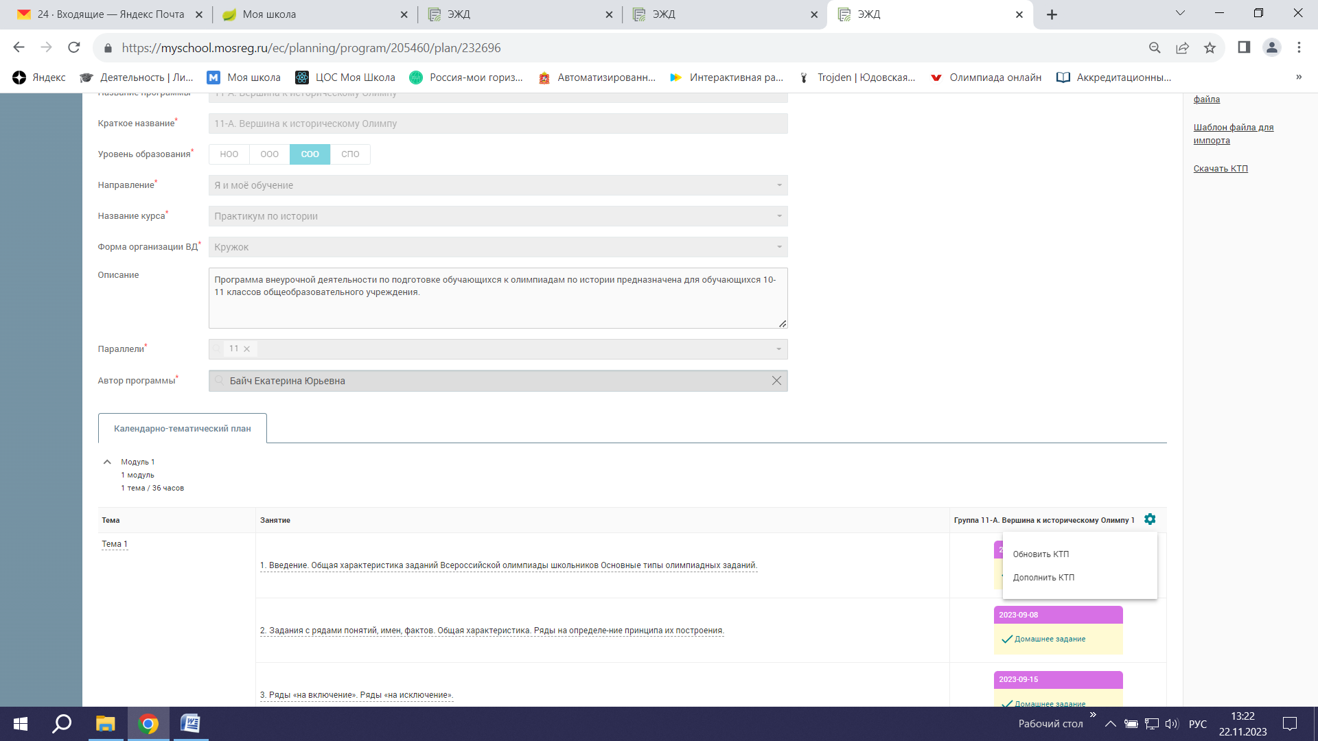Open the browser side panel icon

1244,47
